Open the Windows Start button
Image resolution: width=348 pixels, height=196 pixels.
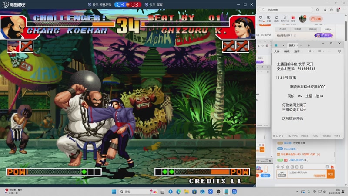pos(114,192)
